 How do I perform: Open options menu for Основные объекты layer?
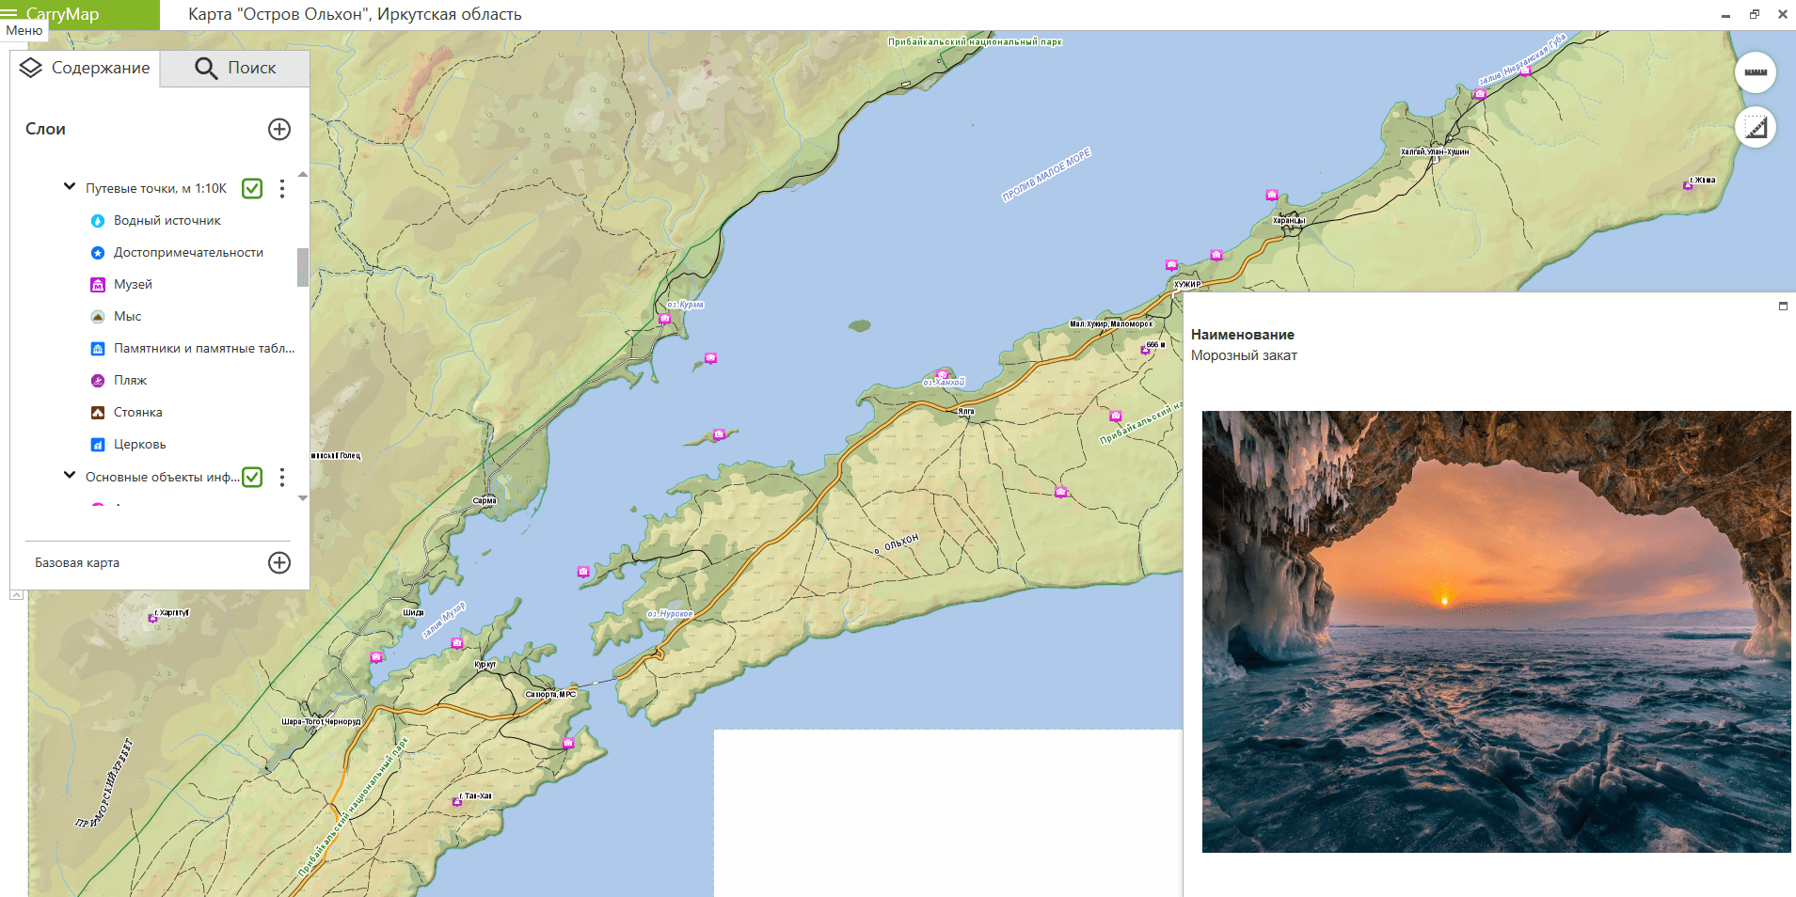tap(282, 477)
